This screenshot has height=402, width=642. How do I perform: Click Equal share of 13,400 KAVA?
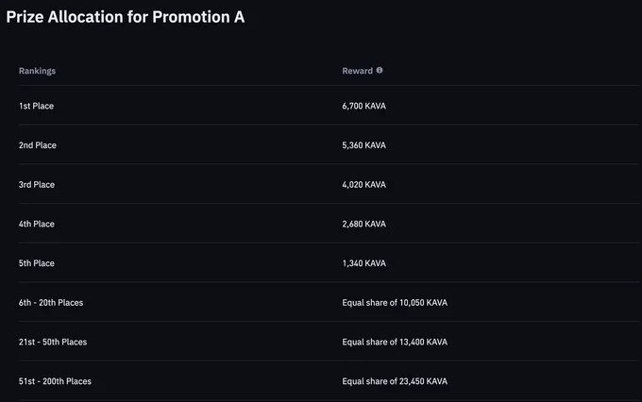395,342
